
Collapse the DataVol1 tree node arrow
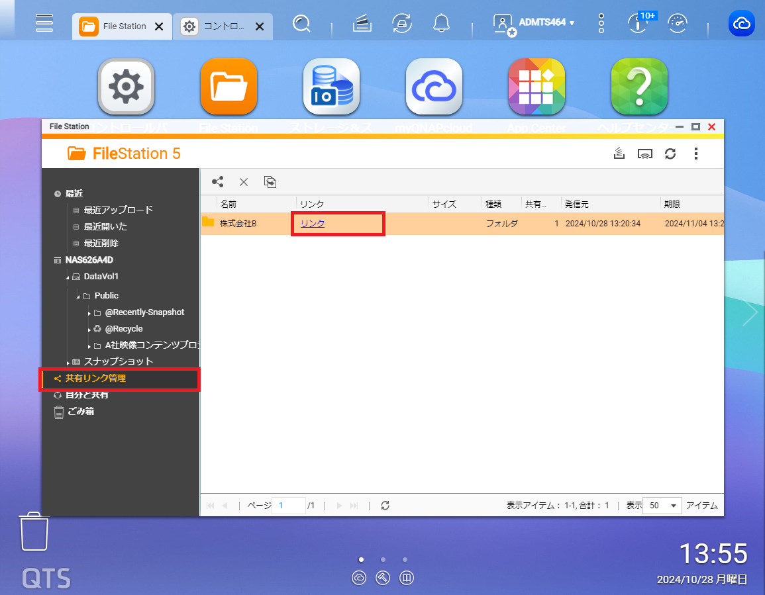tap(68, 277)
